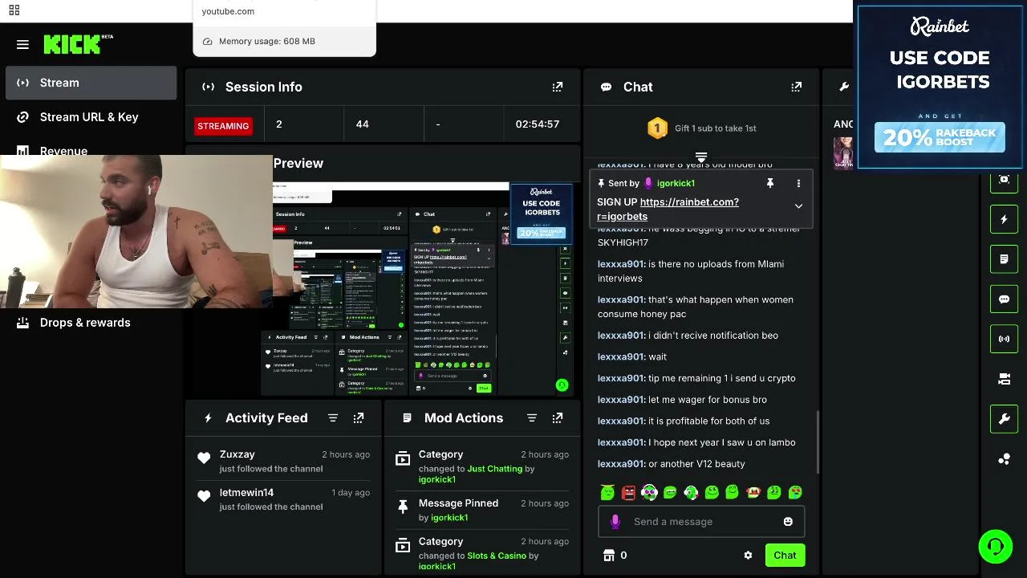Open the hamburger menu next to Kick logo
Viewport: 1027px width, 578px height.
pos(22,45)
